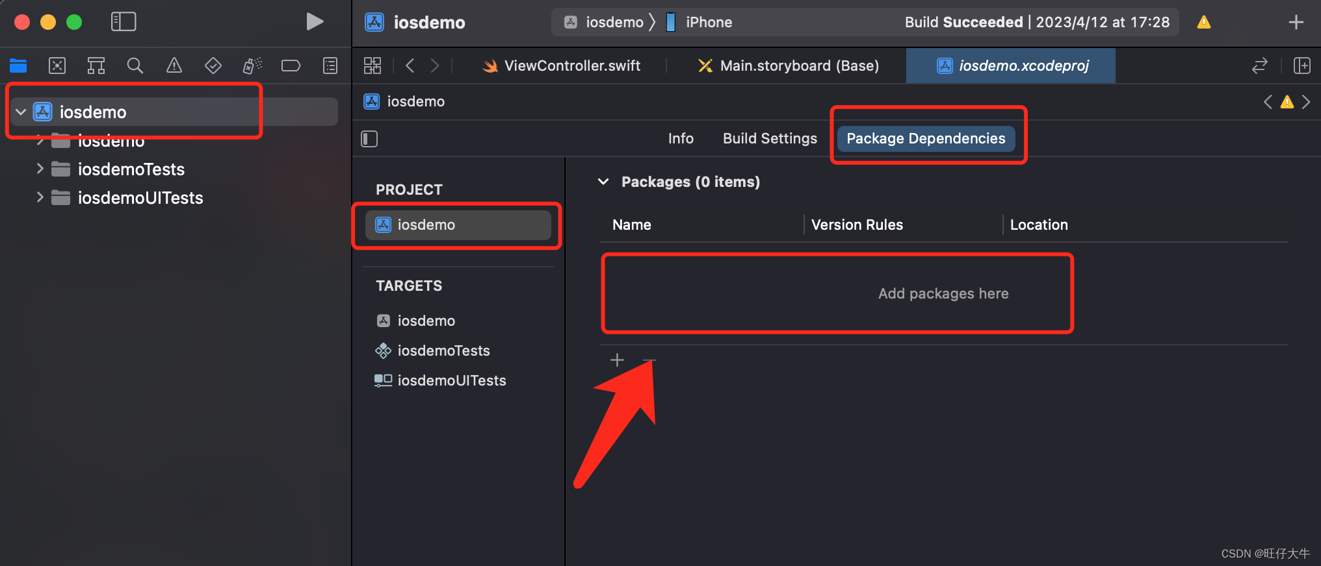The height and width of the screenshot is (566, 1321).
Task: Open the Source Control navigator icon
Action: pyautogui.click(x=57, y=66)
